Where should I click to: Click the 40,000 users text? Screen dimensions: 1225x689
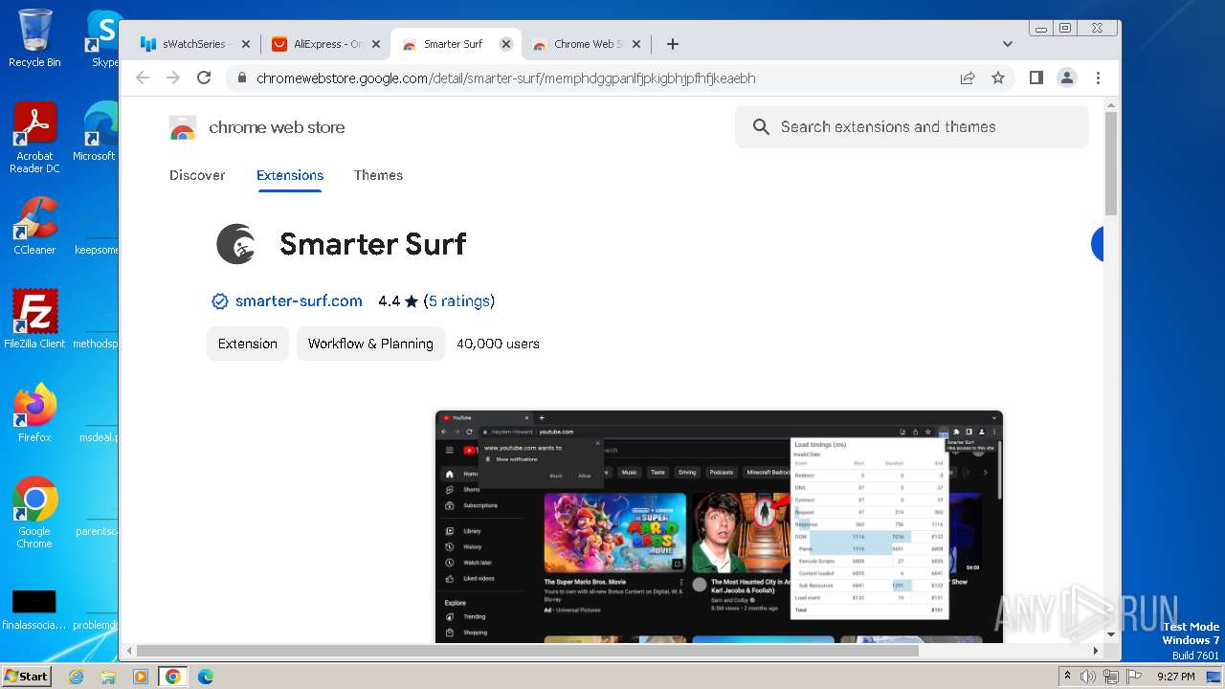[498, 344]
